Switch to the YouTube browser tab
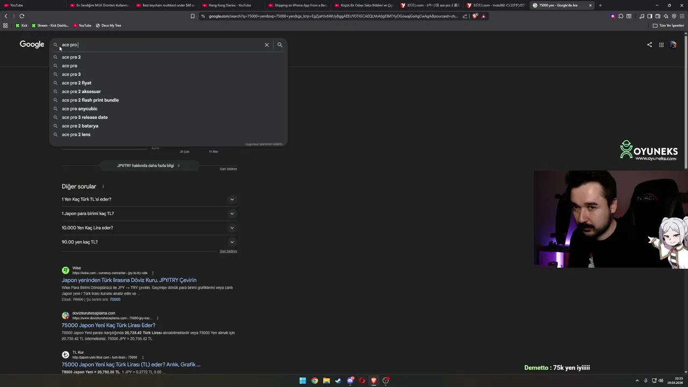Viewport: 688px width, 387px height. click(32, 5)
